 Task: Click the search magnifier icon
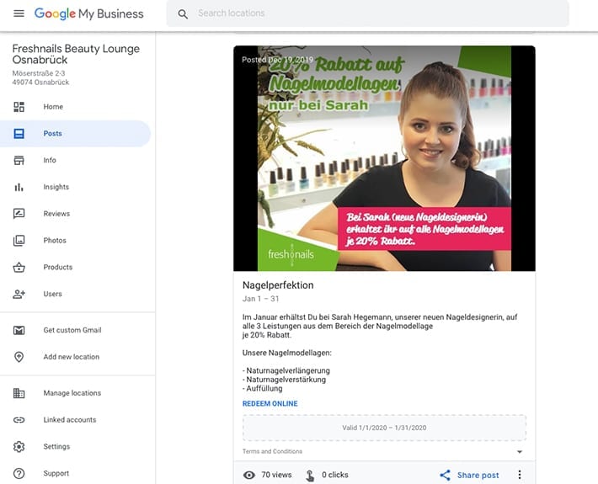point(183,14)
